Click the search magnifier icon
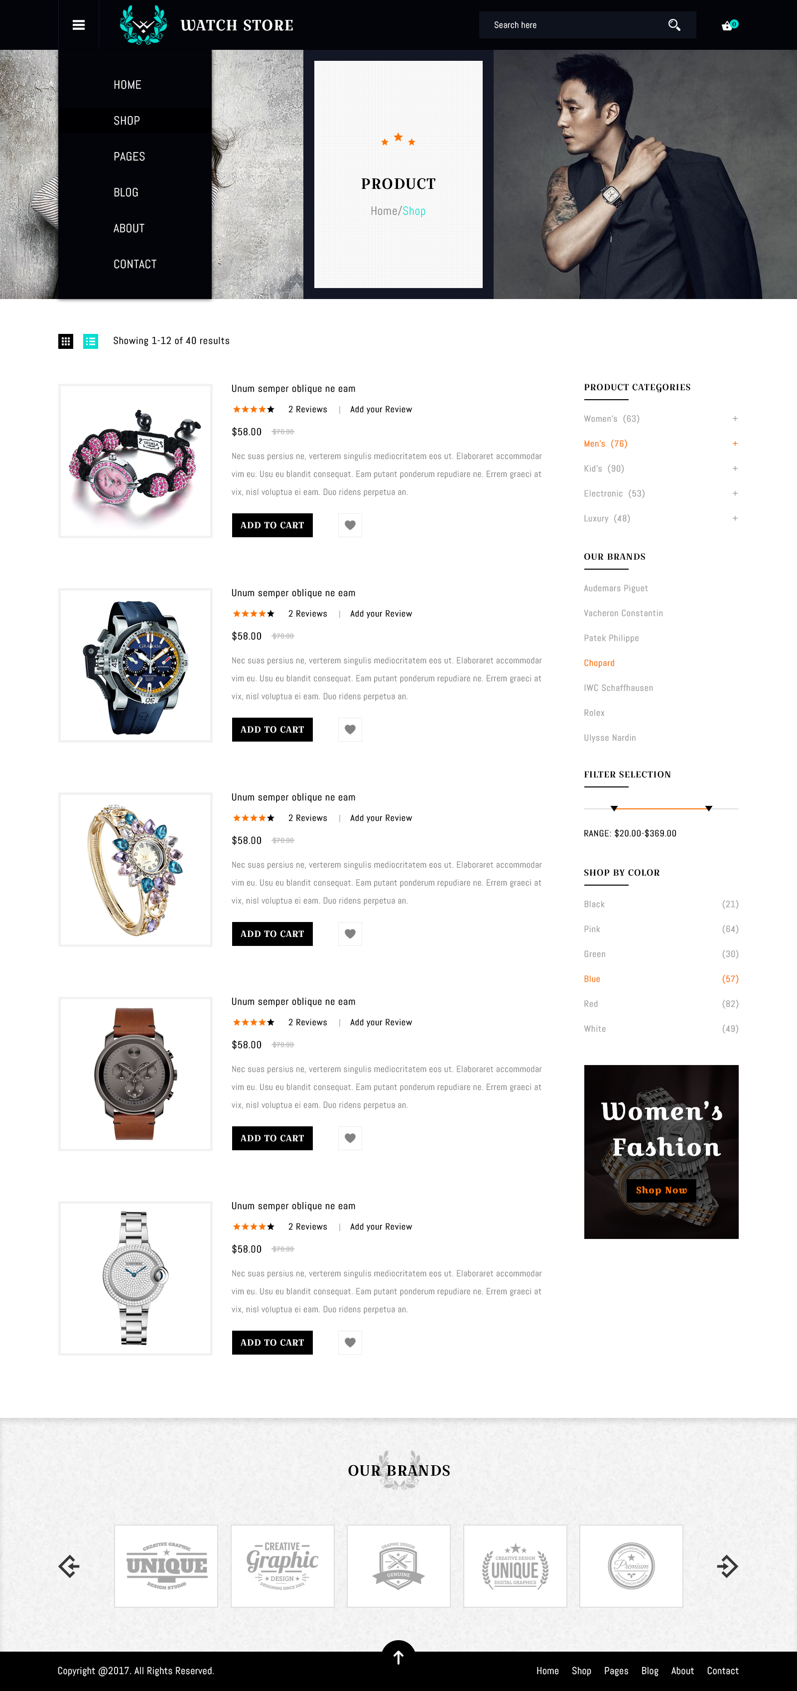The width and height of the screenshot is (797, 1691). (673, 25)
